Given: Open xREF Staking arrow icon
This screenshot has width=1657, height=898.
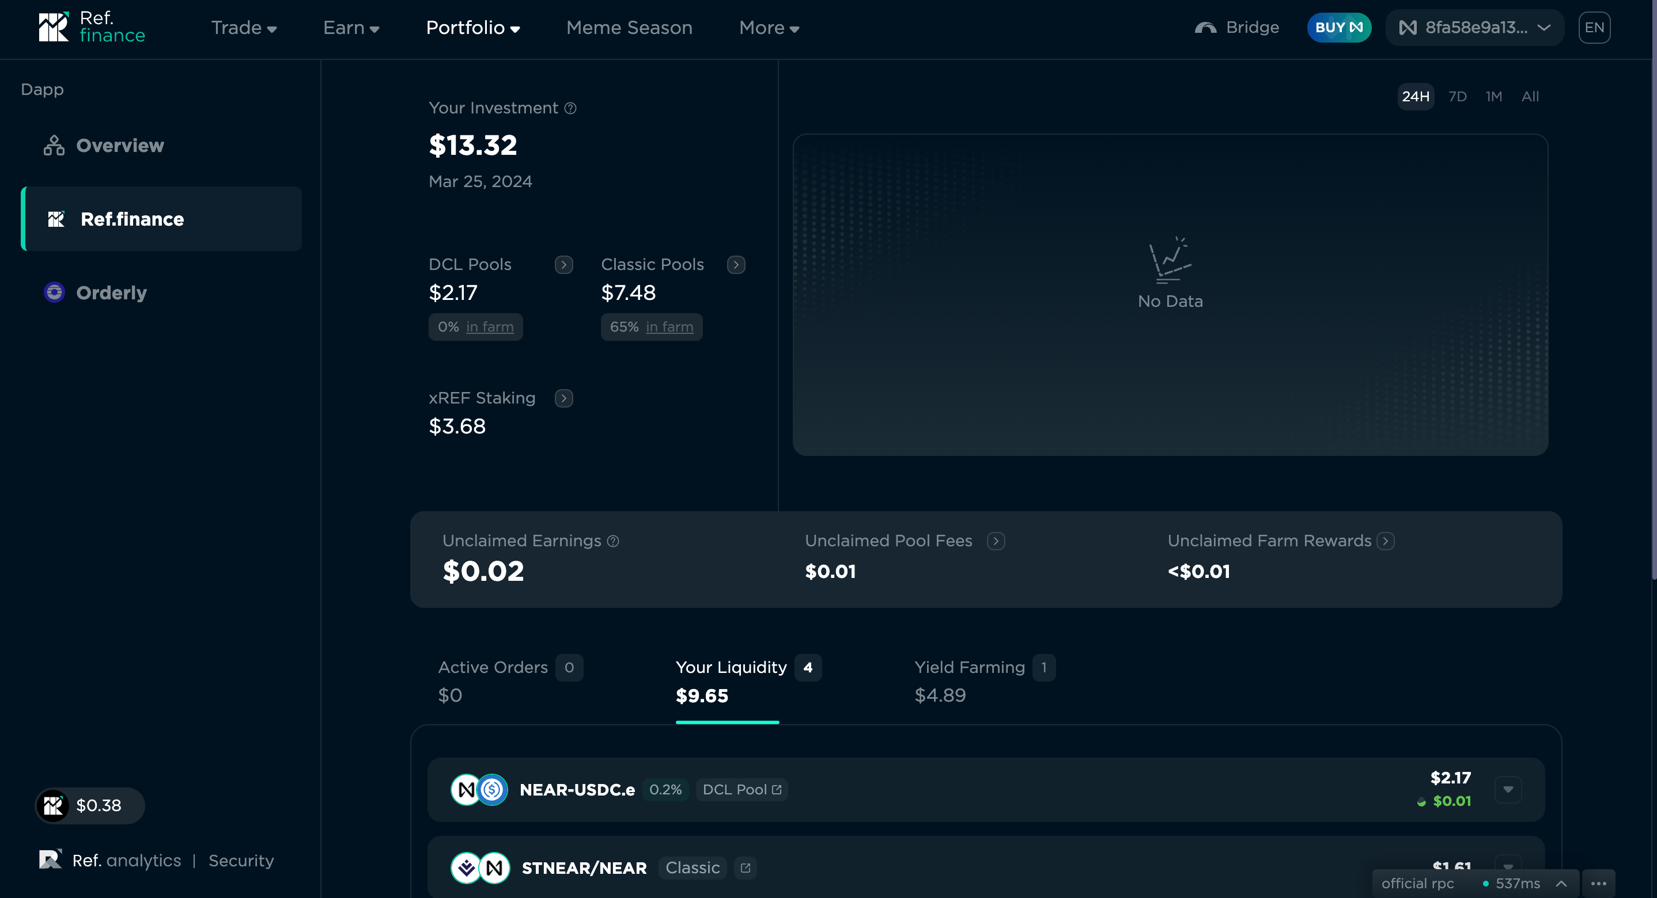Looking at the screenshot, I should click(x=563, y=398).
